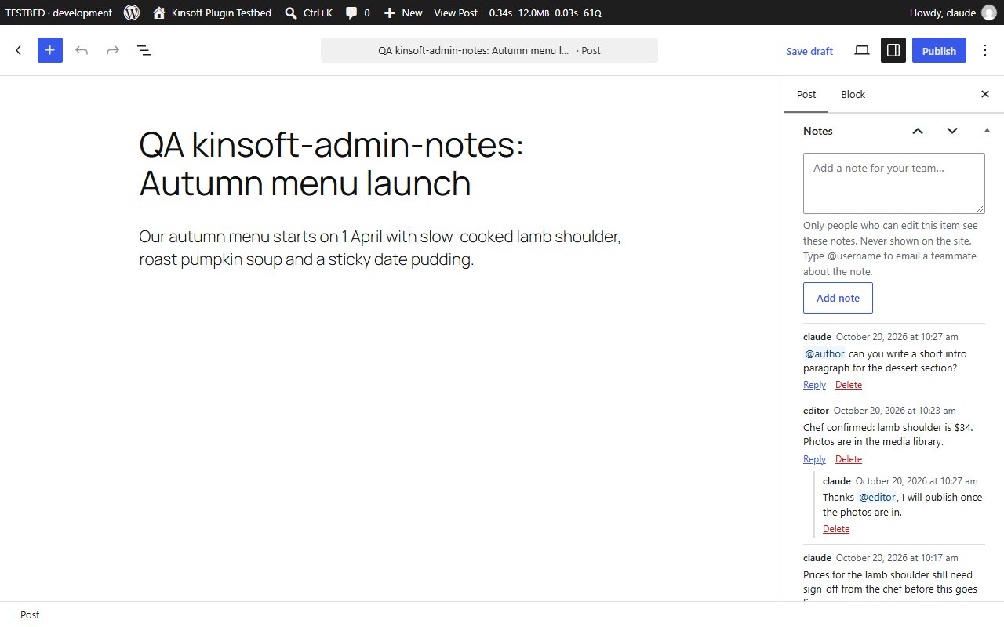This screenshot has height=627, width=1004.
Task: Focus the Add a note textarea
Action: [894, 183]
